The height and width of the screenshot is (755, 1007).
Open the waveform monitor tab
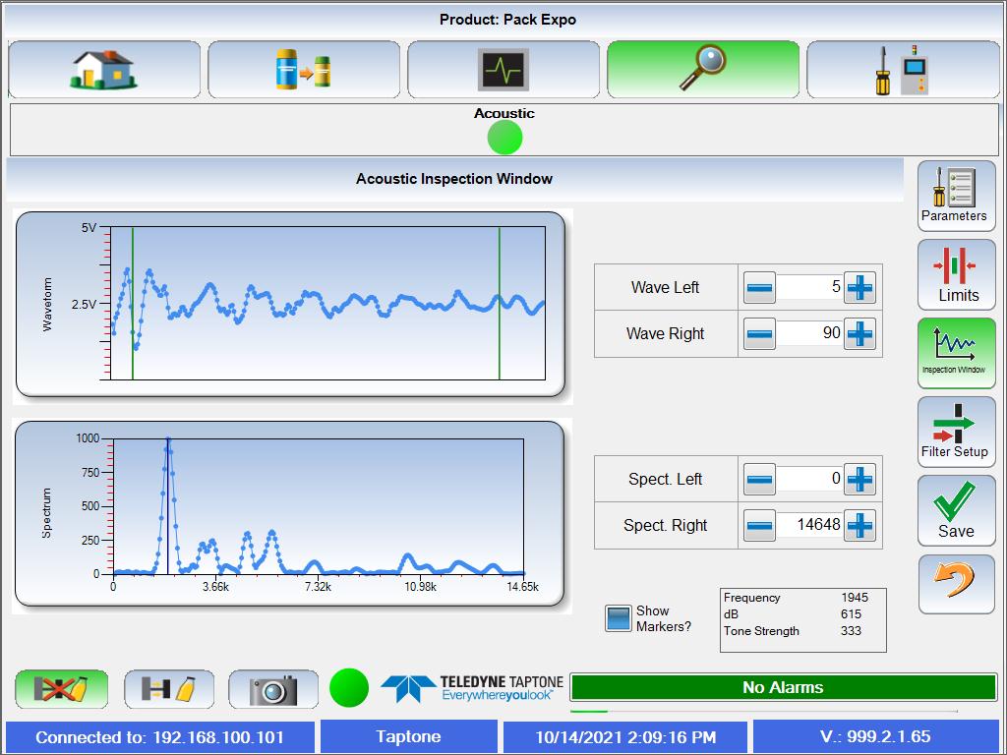[503, 70]
